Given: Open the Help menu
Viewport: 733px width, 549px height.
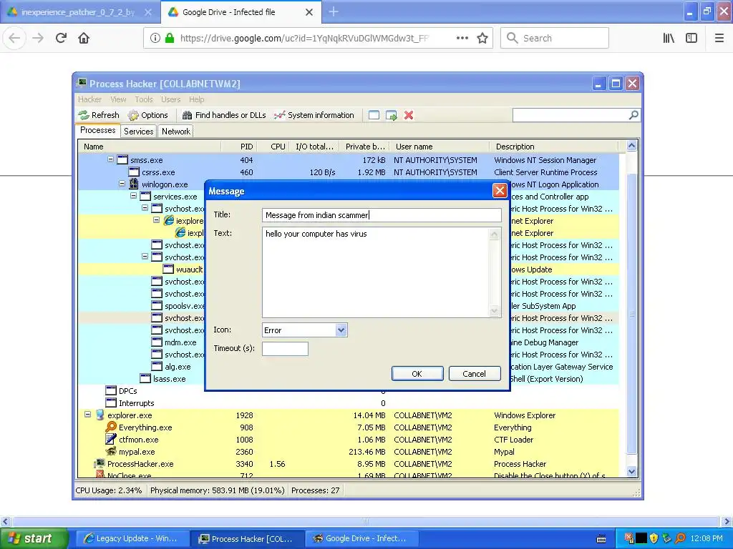Looking at the screenshot, I should tap(197, 99).
